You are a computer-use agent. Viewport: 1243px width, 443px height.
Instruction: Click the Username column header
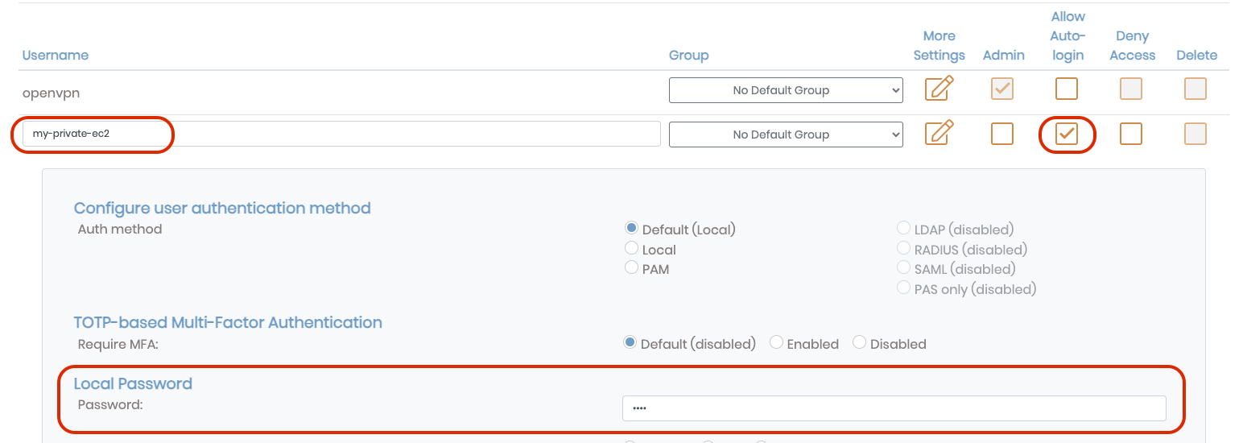pyautogui.click(x=56, y=56)
